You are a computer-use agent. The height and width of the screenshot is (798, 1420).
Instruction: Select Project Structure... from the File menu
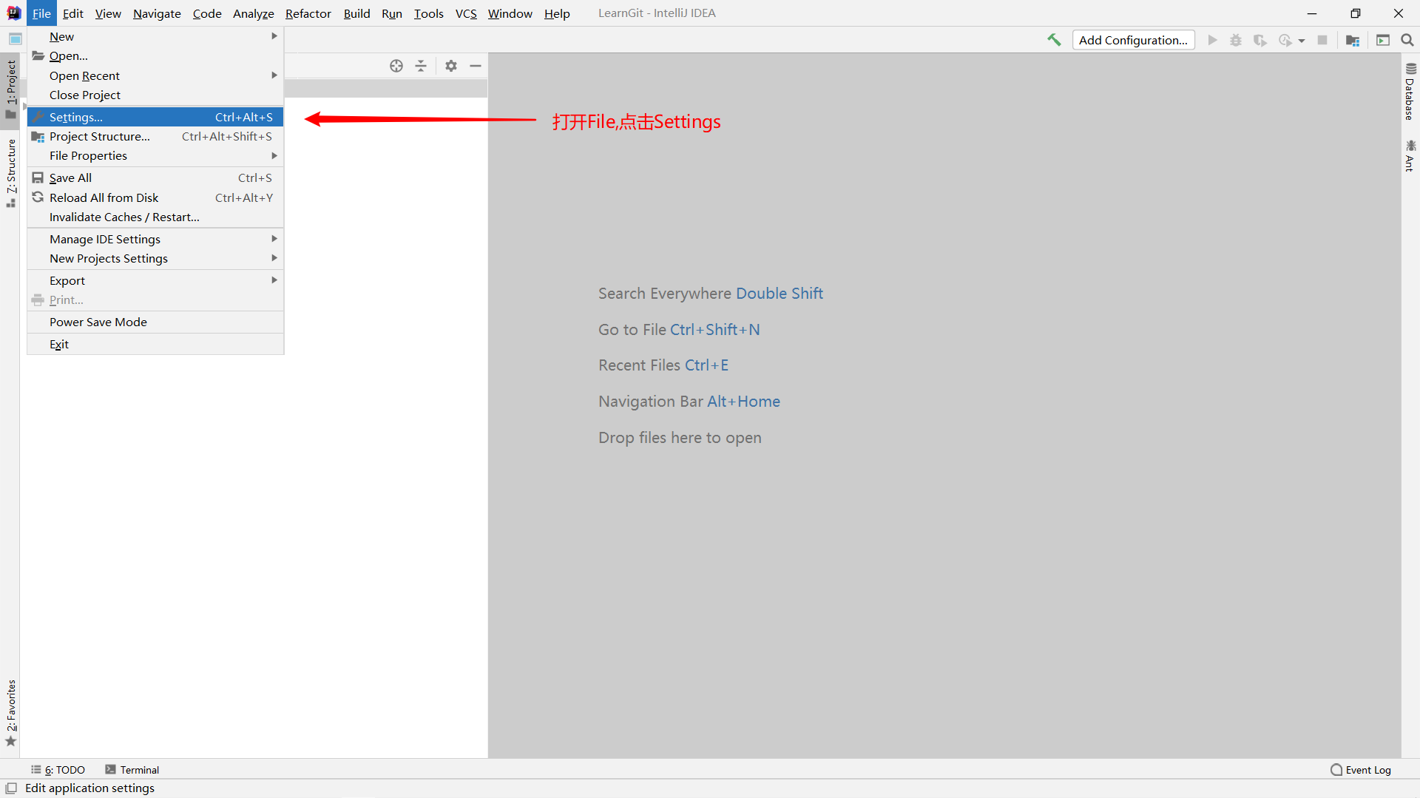(155, 137)
